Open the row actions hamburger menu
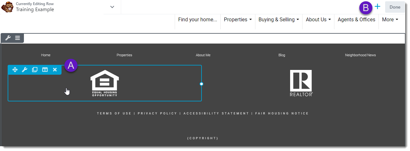410x151 pixels. coord(18,38)
